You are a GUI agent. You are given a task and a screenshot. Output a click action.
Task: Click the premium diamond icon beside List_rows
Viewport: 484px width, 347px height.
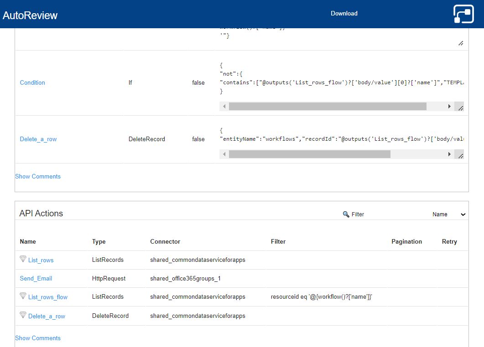tap(23, 259)
